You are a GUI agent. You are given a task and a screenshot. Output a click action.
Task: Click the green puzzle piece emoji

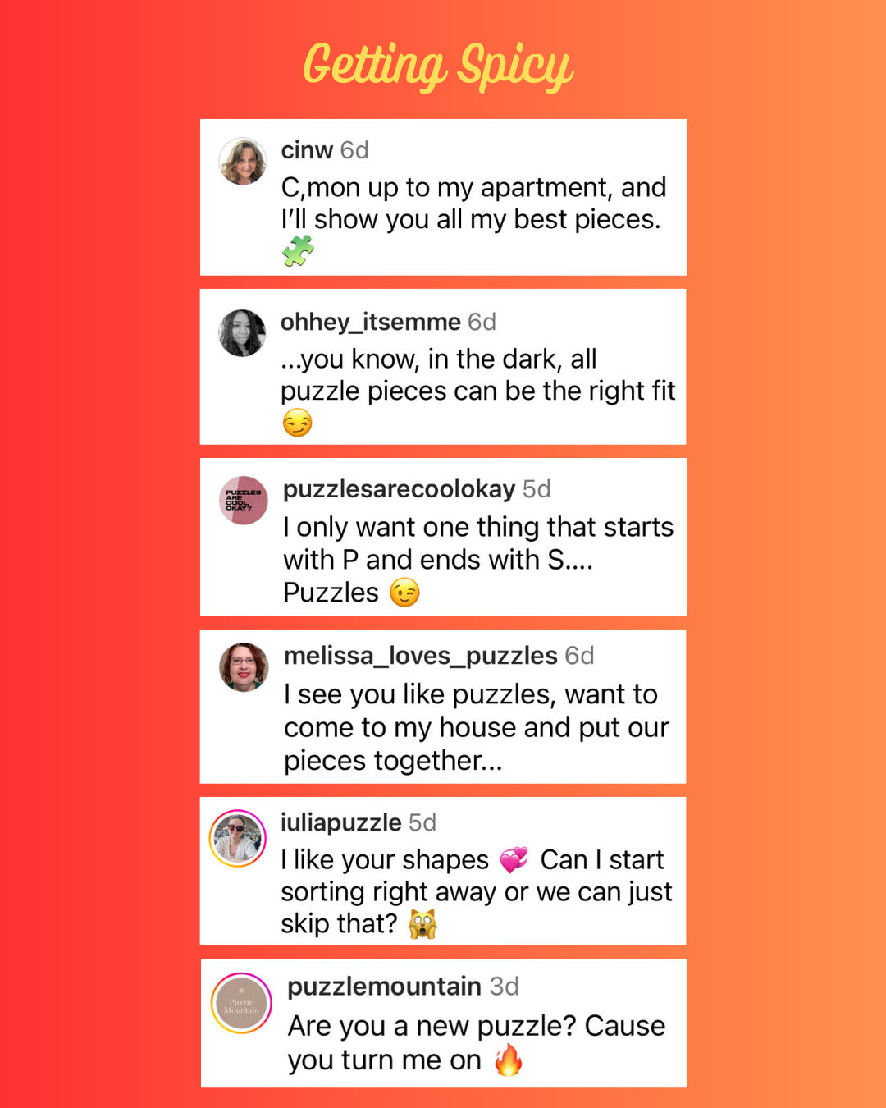[x=298, y=251]
